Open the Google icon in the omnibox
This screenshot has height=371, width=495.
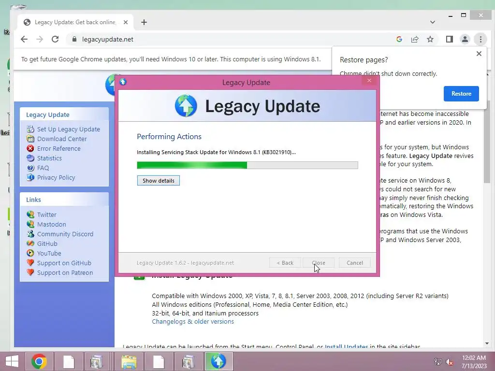click(399, 39)
